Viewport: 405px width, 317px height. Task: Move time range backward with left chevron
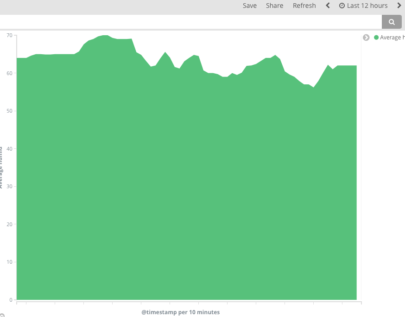(328, 6)
